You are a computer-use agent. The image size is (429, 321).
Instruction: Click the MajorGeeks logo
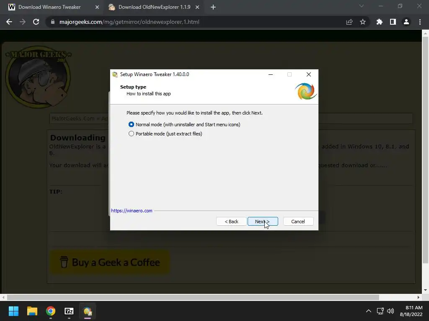(38, 77)
